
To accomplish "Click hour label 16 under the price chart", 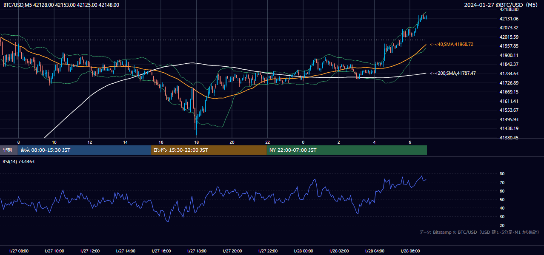I will coord(160,142).
